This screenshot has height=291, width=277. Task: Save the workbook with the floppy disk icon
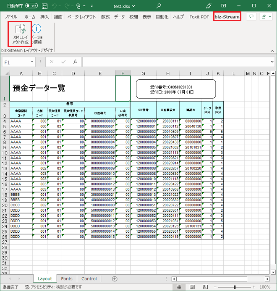click(44, 6)
